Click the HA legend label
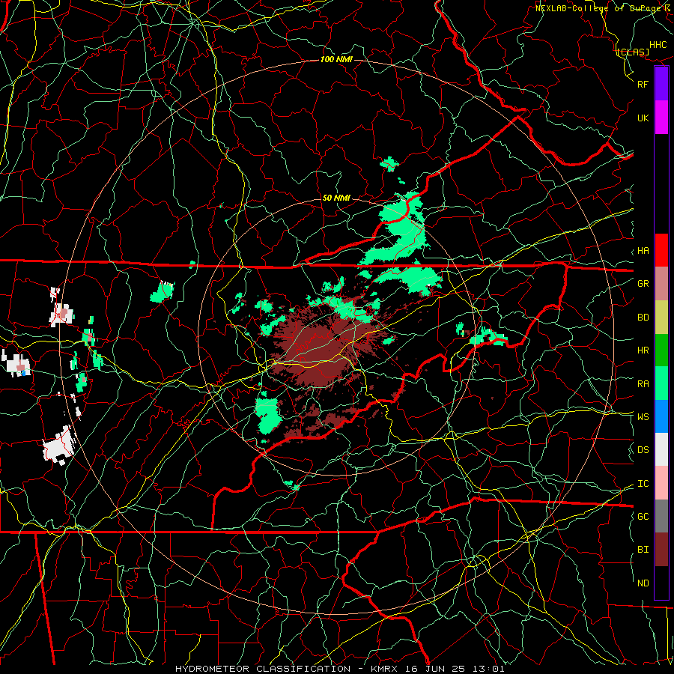 643,251
